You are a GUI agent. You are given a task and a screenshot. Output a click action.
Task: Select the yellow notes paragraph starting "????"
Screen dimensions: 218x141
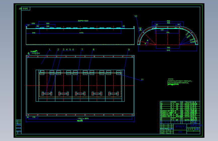179,82
